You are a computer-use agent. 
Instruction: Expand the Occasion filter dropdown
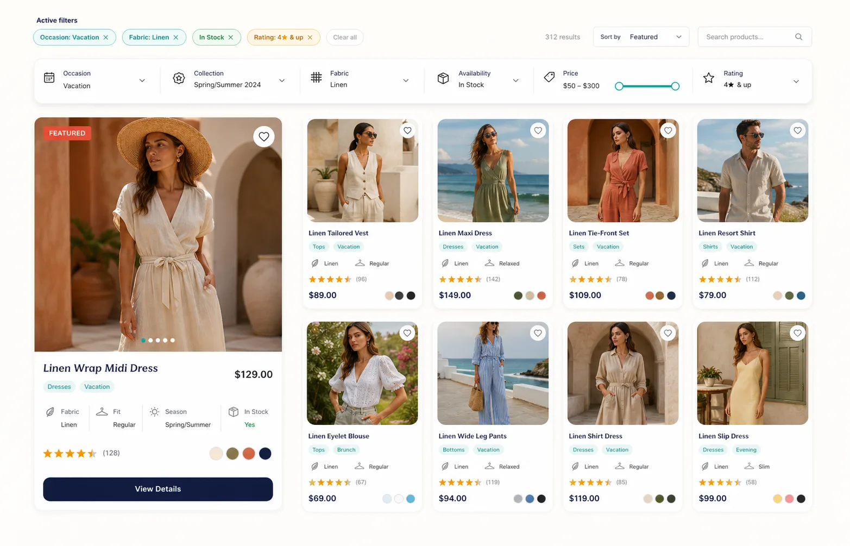point(142,80)
